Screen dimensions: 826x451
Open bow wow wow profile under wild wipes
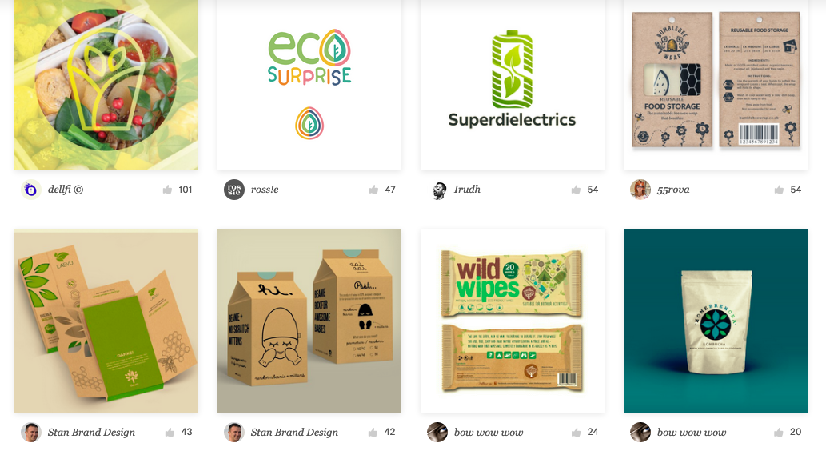[x=489, y=432]
